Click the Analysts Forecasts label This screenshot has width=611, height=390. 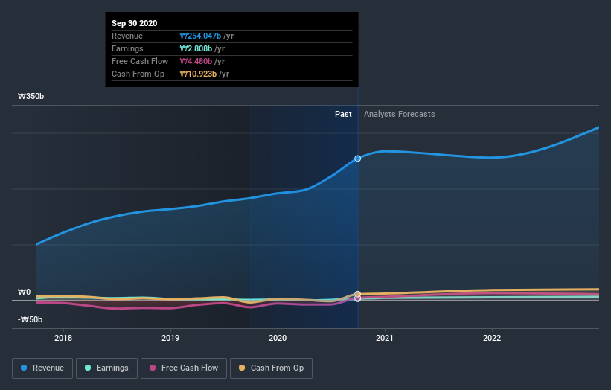point(400,114)
